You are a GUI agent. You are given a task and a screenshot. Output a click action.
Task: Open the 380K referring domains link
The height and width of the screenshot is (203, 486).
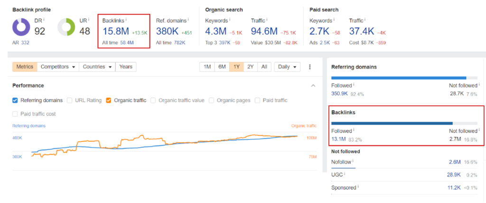pyautogui.click(x=168, y=31)
